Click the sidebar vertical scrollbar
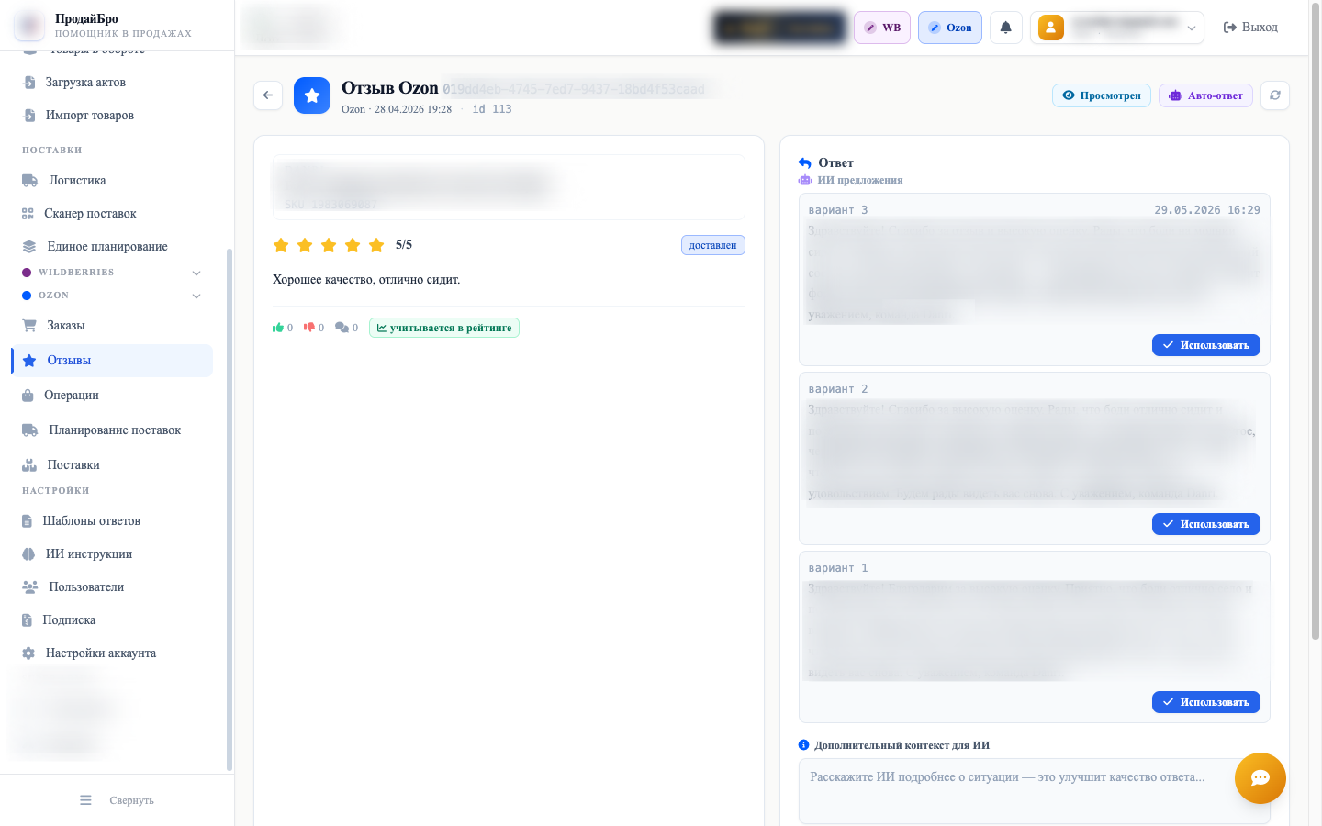 pos(229,509)
